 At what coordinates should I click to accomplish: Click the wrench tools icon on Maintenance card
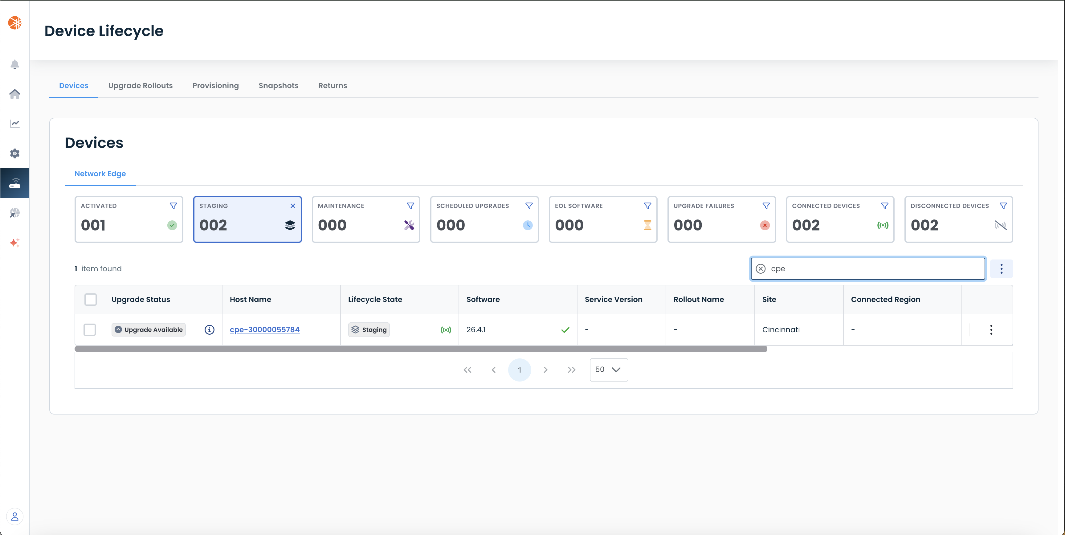[409, 225]
